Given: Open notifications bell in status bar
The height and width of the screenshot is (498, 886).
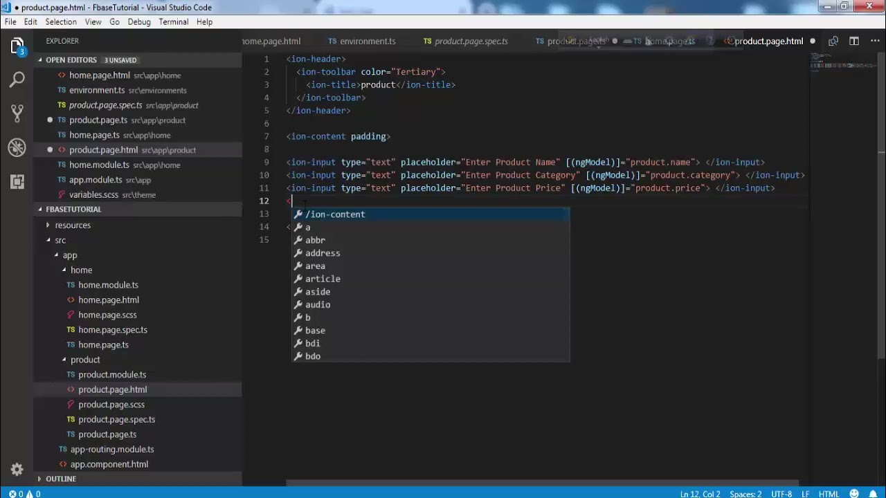Looking at the screenshot, I should 874,494.
